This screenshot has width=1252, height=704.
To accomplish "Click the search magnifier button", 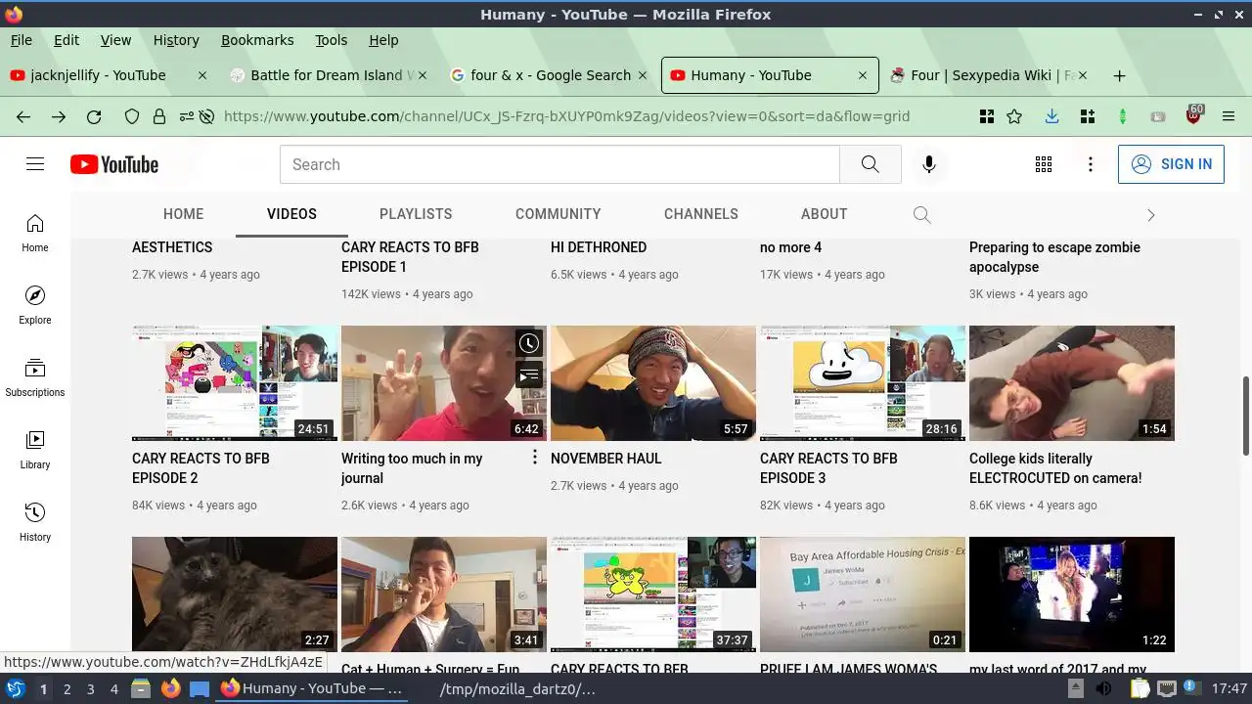I will (x=870, y=164).
